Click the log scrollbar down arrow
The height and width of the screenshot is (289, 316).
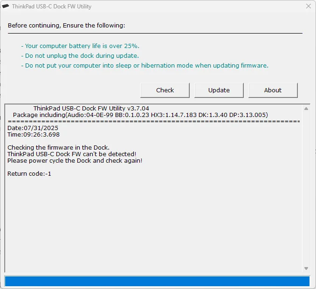pyautogui.click(x=306, y=268)
